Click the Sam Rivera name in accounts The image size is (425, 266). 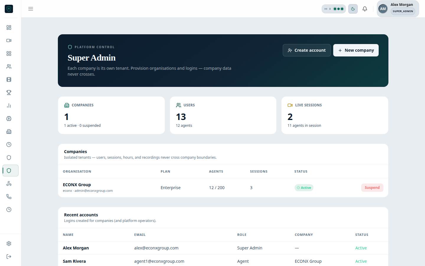(74, 261)
